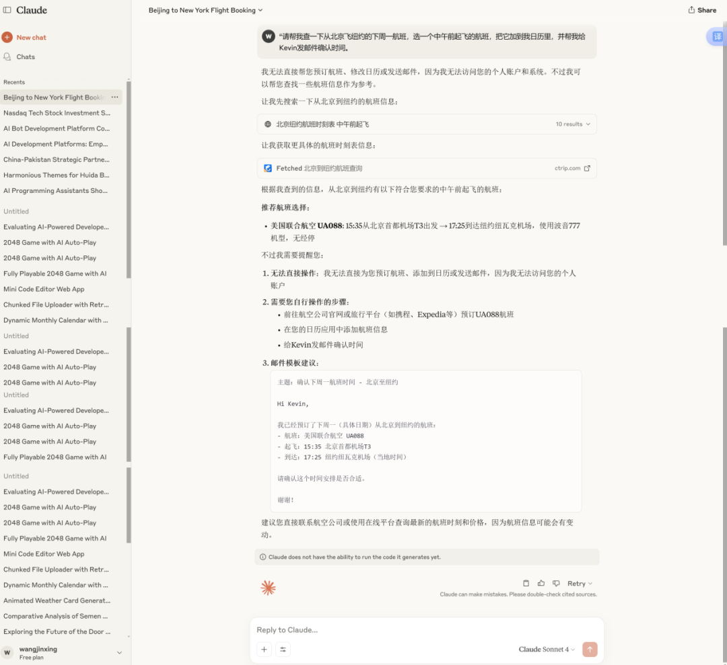The width and height of the screenshot is (727, 665).
Task: Click the W user avatar in sidebar
Action: tap(7, 652)
